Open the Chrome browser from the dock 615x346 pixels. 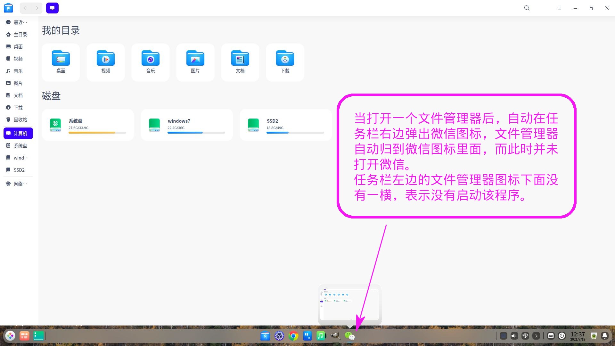(293, 336)
